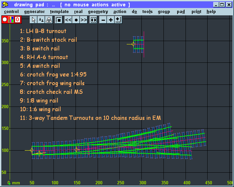Open the real menu

(78, 12)
